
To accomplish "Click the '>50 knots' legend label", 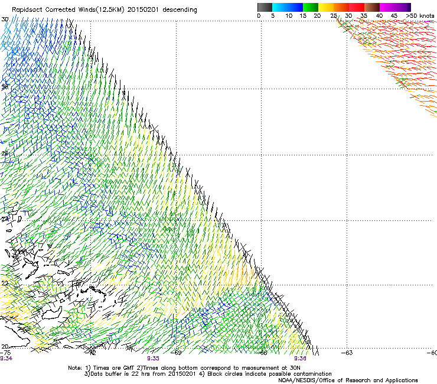I will point(420,15).
